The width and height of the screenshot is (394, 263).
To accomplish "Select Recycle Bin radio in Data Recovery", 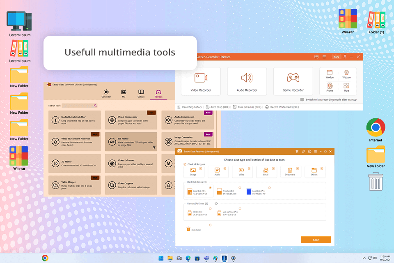I will coord(210,225).
